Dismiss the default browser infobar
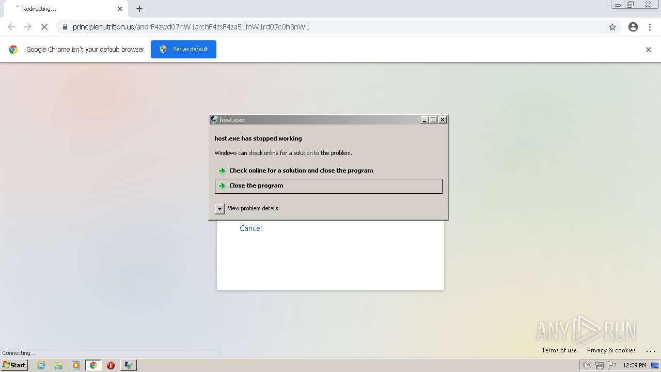The width and height of the screenshot is (661, 372). pos(649,50)
